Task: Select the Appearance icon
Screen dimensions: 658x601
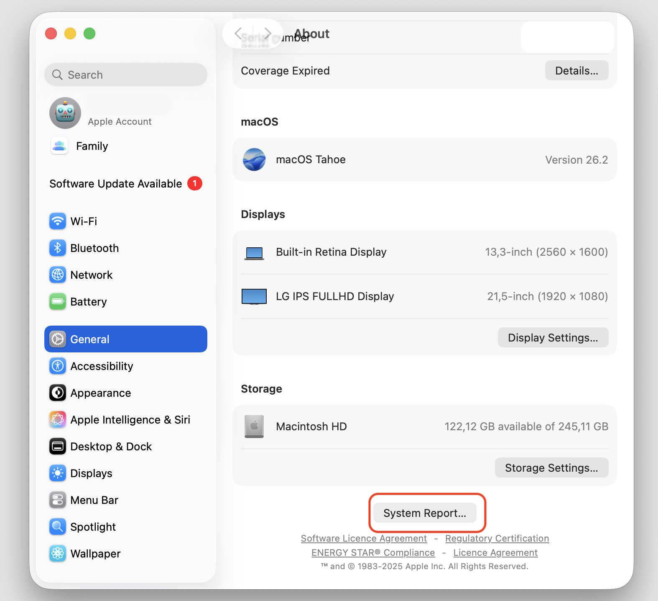Action: pyautogui.click(x=58, y=393)
